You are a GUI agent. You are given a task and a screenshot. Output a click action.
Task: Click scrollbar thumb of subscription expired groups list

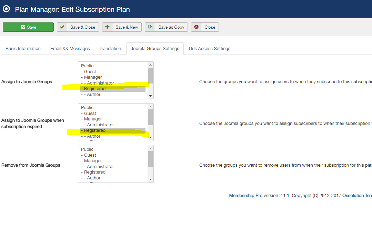click(x=150, y=117)
